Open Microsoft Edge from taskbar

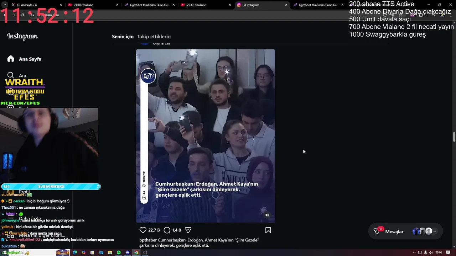(75, 252)
